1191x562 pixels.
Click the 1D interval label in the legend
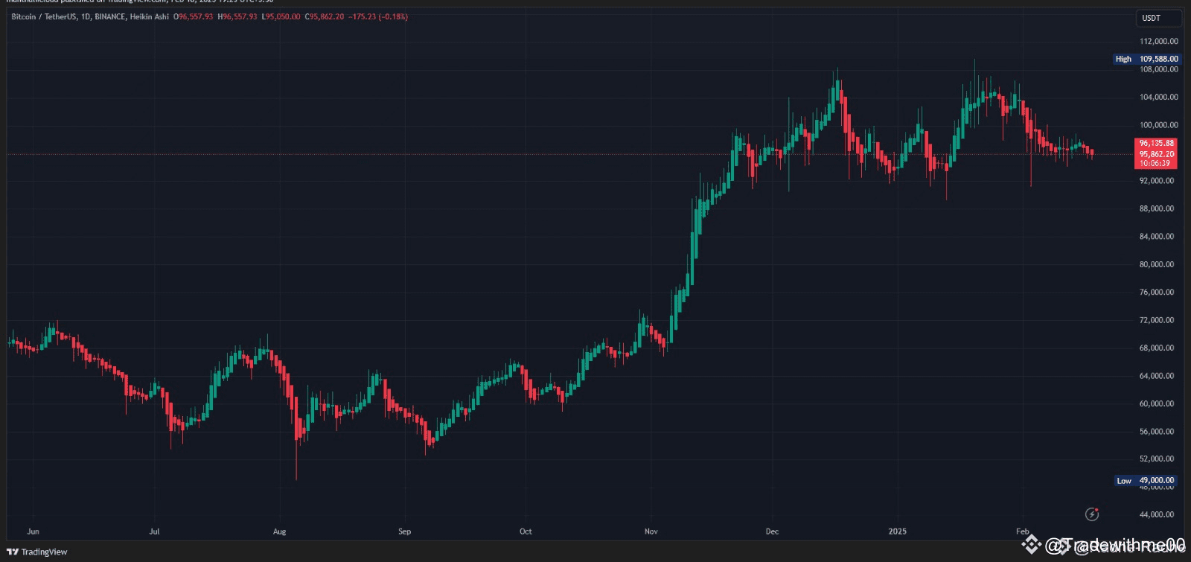point(86,16)
